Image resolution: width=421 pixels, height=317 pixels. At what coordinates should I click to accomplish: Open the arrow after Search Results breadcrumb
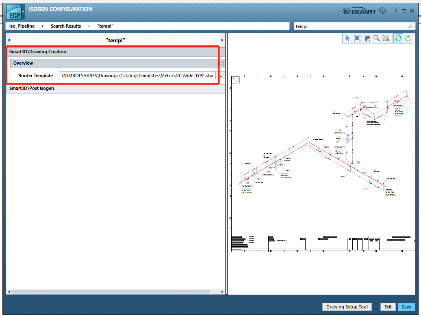[89, 26]
